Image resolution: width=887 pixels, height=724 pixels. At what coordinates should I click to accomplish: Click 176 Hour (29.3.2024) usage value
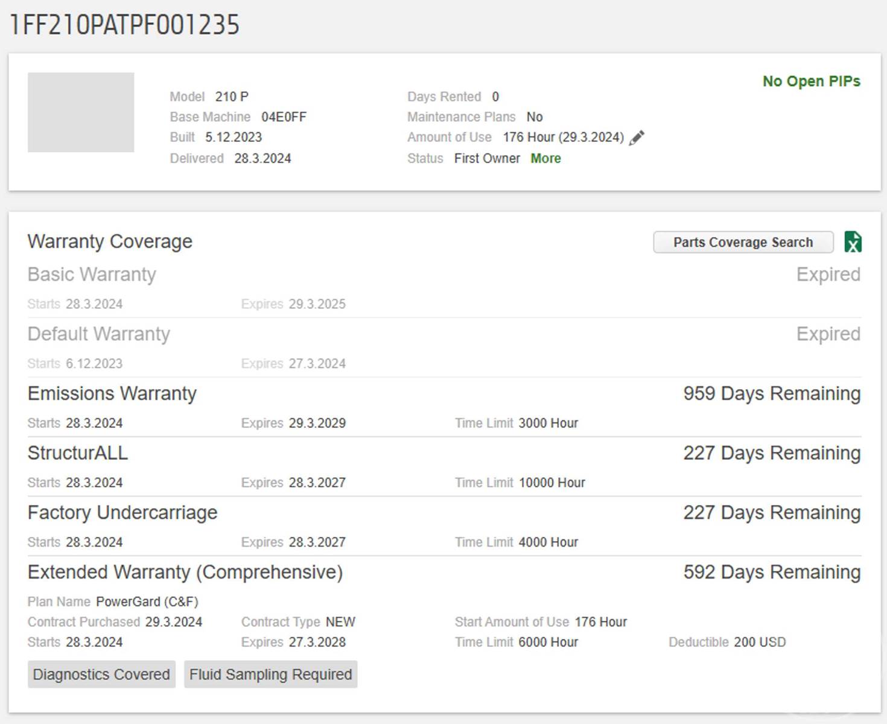coord(564,138)
